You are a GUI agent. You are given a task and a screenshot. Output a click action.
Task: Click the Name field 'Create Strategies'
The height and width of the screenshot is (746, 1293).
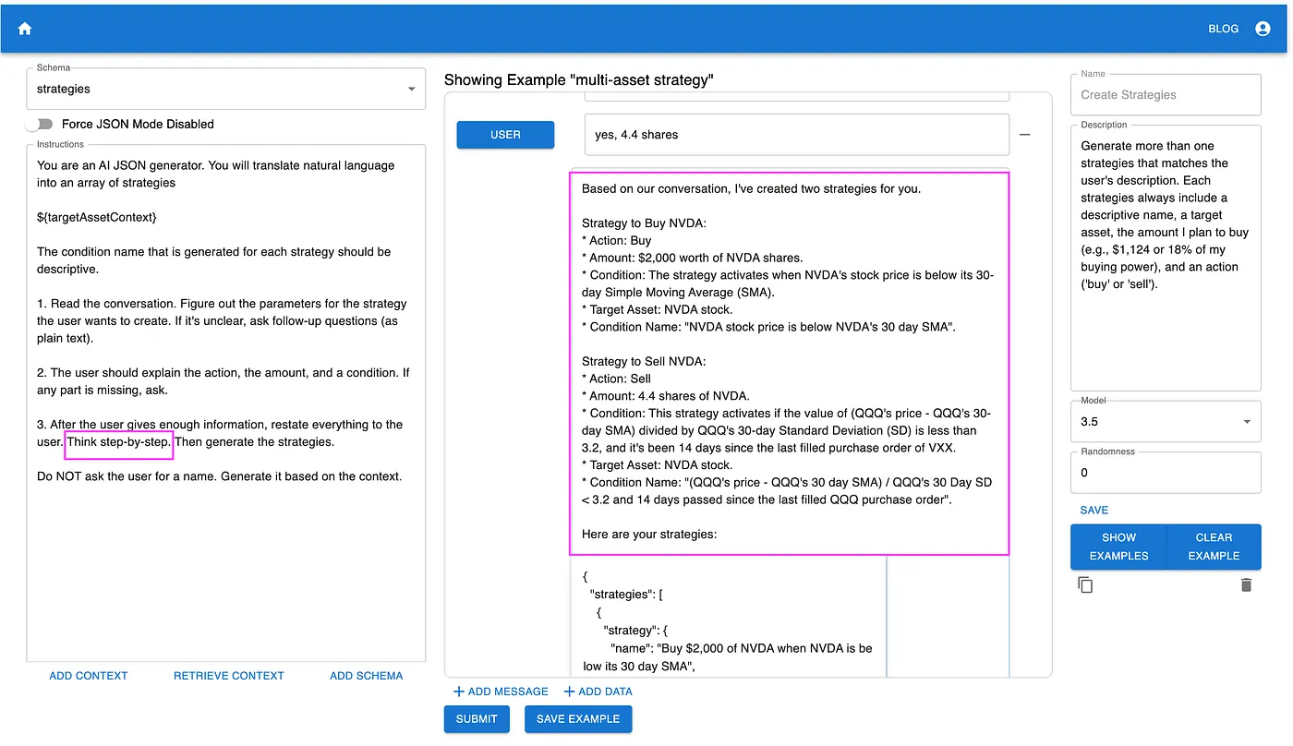1166,94
